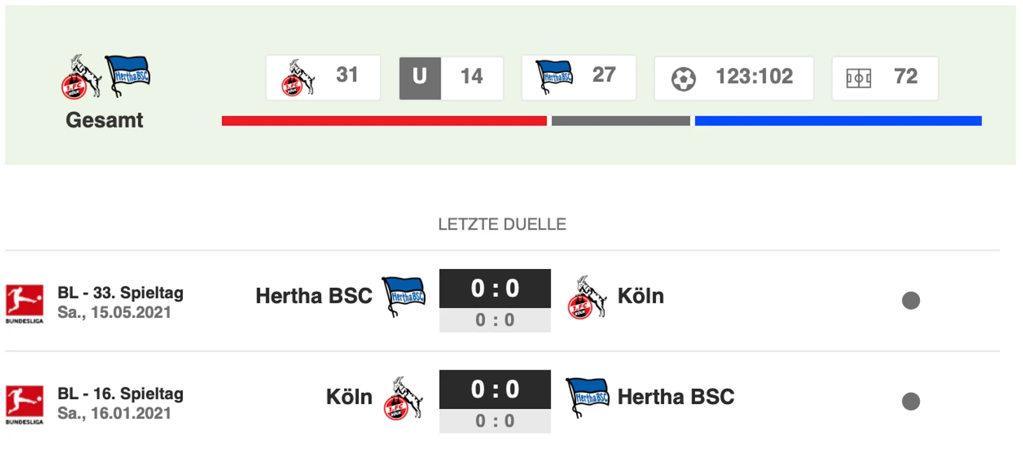Click the pitch icon next to 72
Image resolution: width=1023 pixels, height=451 pixels.
coord(858,78)
